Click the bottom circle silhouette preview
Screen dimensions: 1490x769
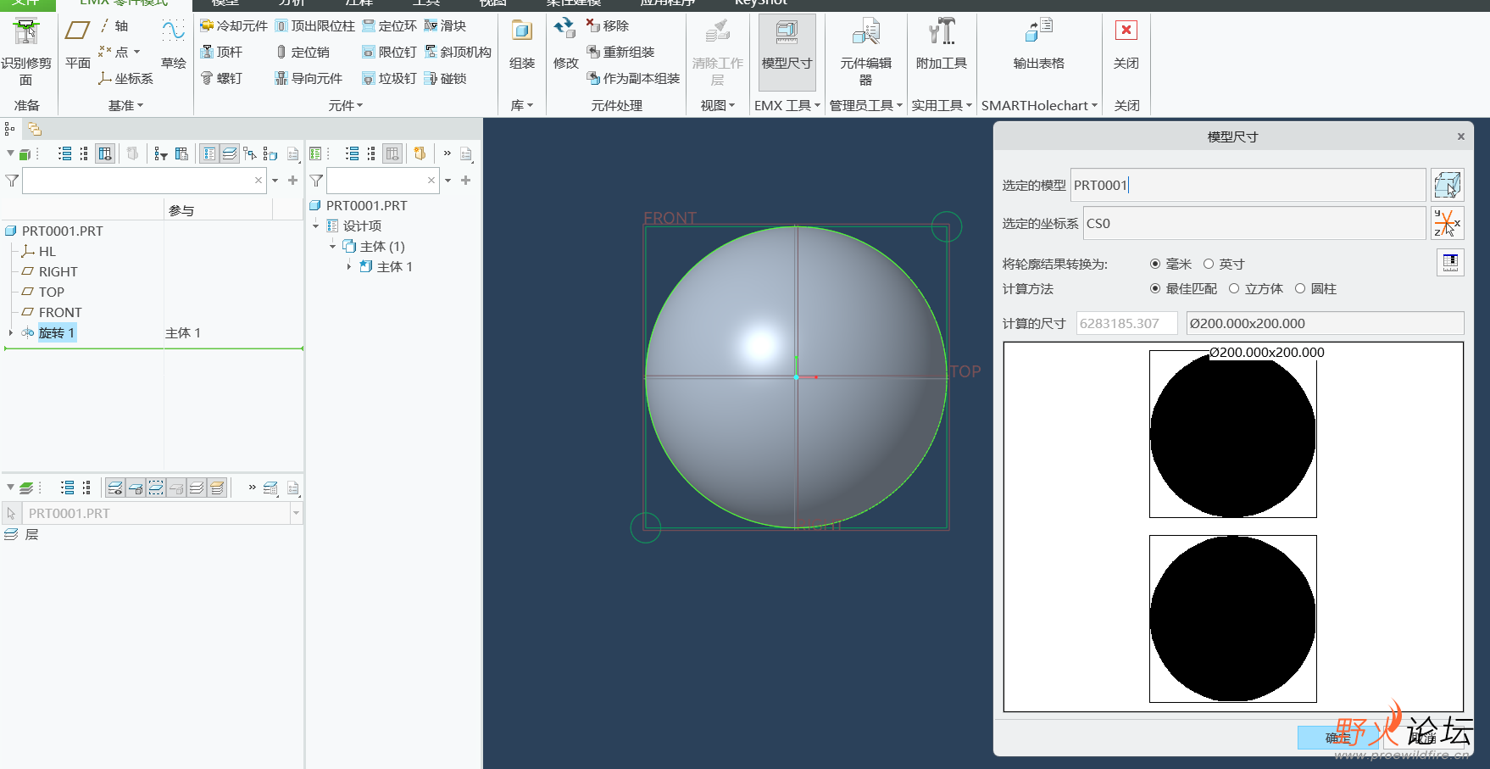click(x=1232, y=619)
